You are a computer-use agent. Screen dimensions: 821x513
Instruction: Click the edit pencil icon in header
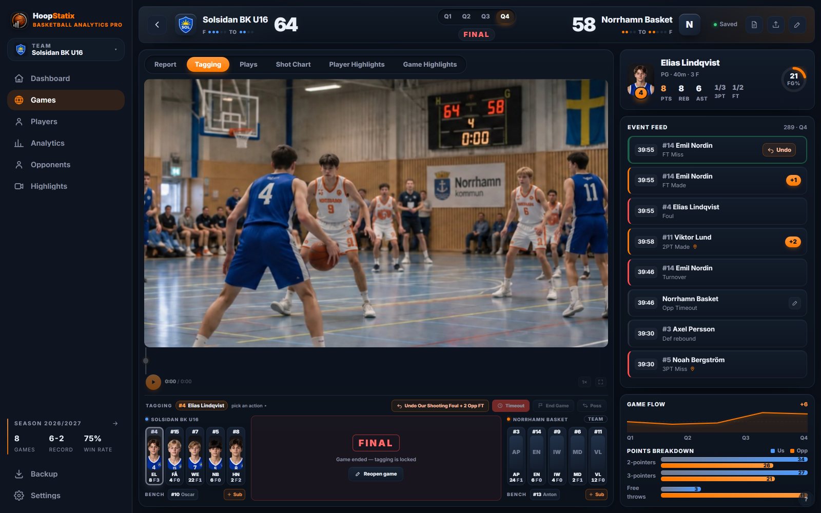797,25
